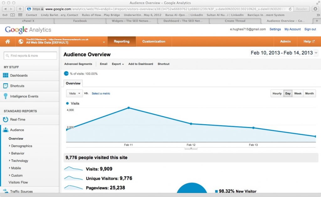Show more bookmarks with the chevron
The image size is (321, 197).
pos(318,15)
